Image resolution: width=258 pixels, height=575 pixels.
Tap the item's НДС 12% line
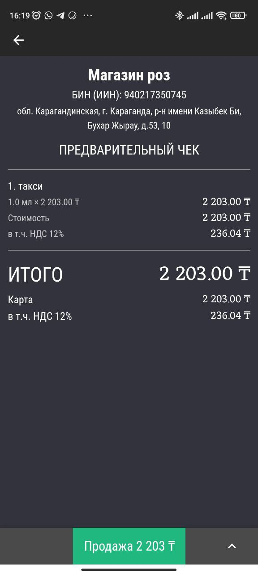(129, 234)
